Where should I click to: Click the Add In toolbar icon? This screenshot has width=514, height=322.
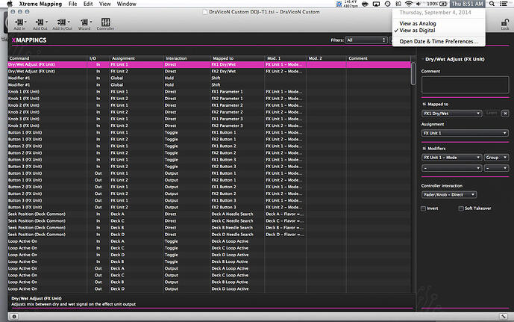pos(19,24)
